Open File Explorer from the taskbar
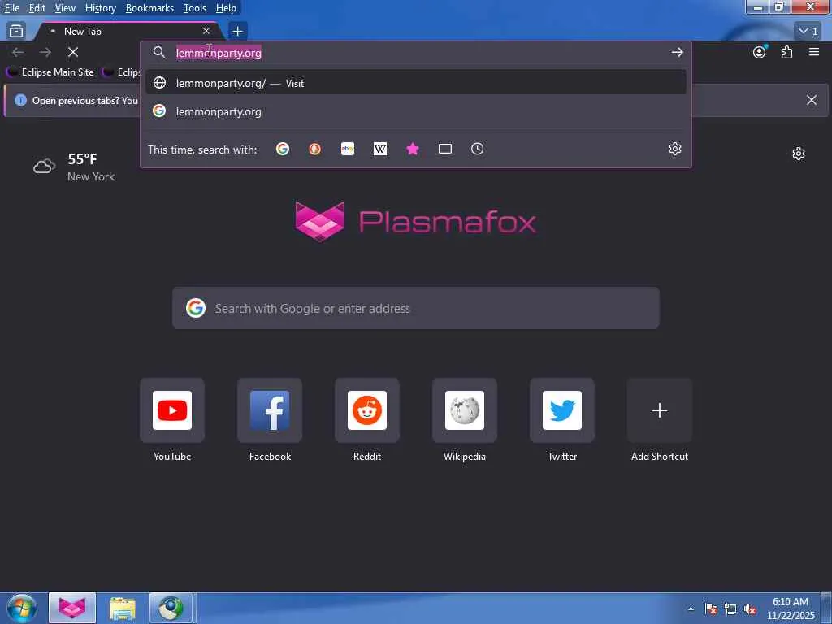 tap(123, 608)
